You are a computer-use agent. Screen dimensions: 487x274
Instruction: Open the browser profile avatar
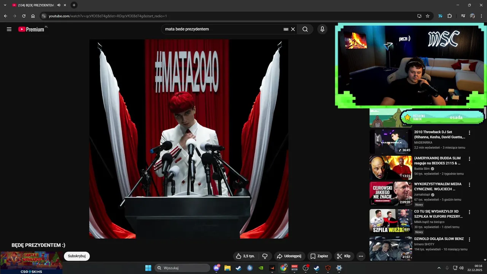[473, 16]
